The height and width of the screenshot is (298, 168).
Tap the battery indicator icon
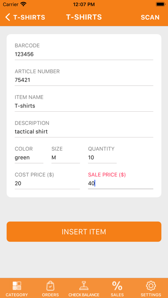(160, 4)
